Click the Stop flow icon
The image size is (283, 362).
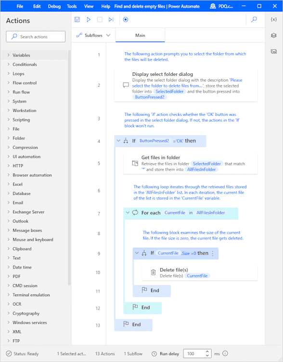pyautogui.click(x=100, y=20)
